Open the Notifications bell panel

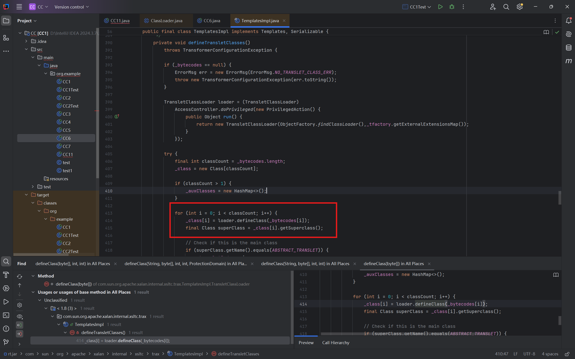[568, 21]
